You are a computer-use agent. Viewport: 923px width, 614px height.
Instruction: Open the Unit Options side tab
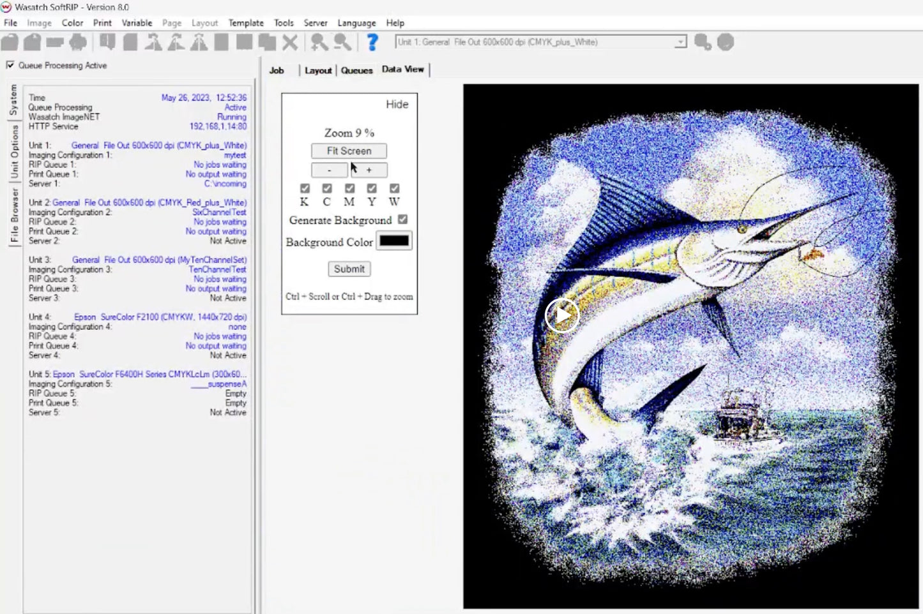pos(14,152)
